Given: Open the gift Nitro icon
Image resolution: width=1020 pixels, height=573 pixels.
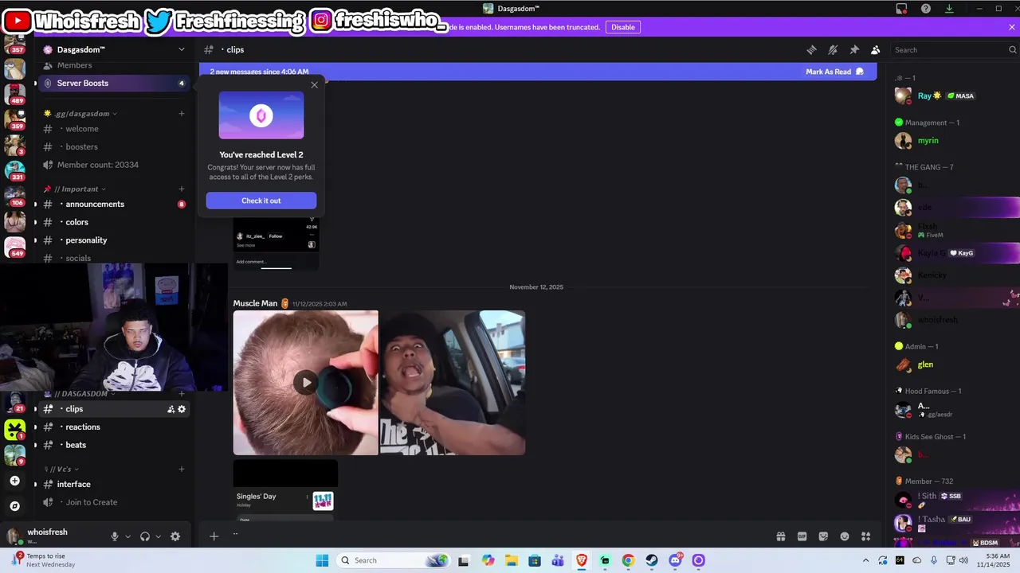Looking at the screenshot, I should [x=781, y=536].
